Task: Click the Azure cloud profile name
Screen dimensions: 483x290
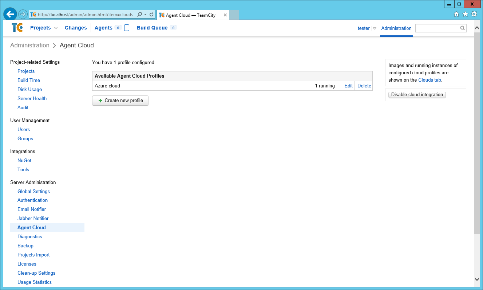Action: (107, 86)
